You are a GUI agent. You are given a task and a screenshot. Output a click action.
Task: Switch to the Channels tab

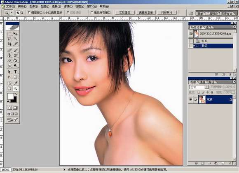click(202, 82)
